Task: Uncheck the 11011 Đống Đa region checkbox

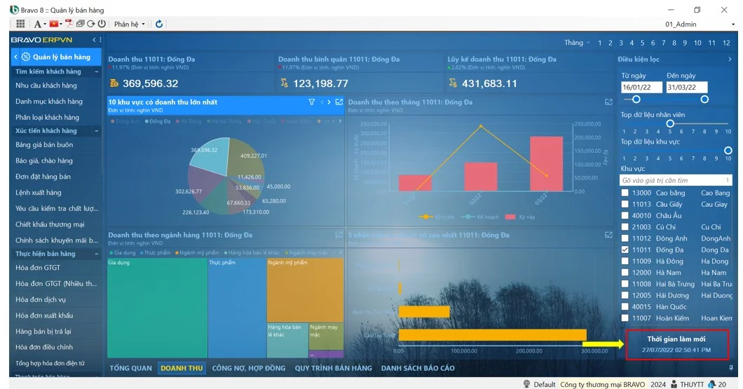Action: [625, 250]
